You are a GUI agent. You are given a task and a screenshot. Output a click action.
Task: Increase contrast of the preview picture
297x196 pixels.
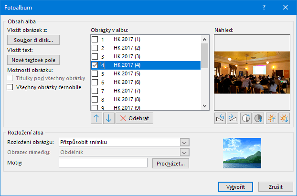[x=246, y=118]
